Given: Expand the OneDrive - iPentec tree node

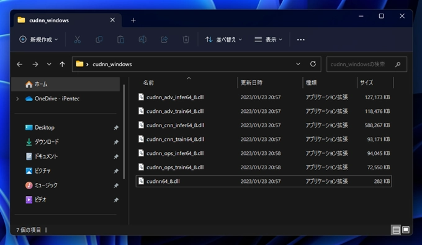Looking at the screenshot, I should (x=17, y=99).
